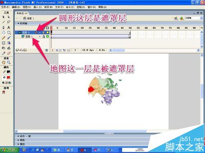The width and height of the screenshot is (205, 153).
Task: Click the Add Motion Guide icon
Action: point(21,50)
